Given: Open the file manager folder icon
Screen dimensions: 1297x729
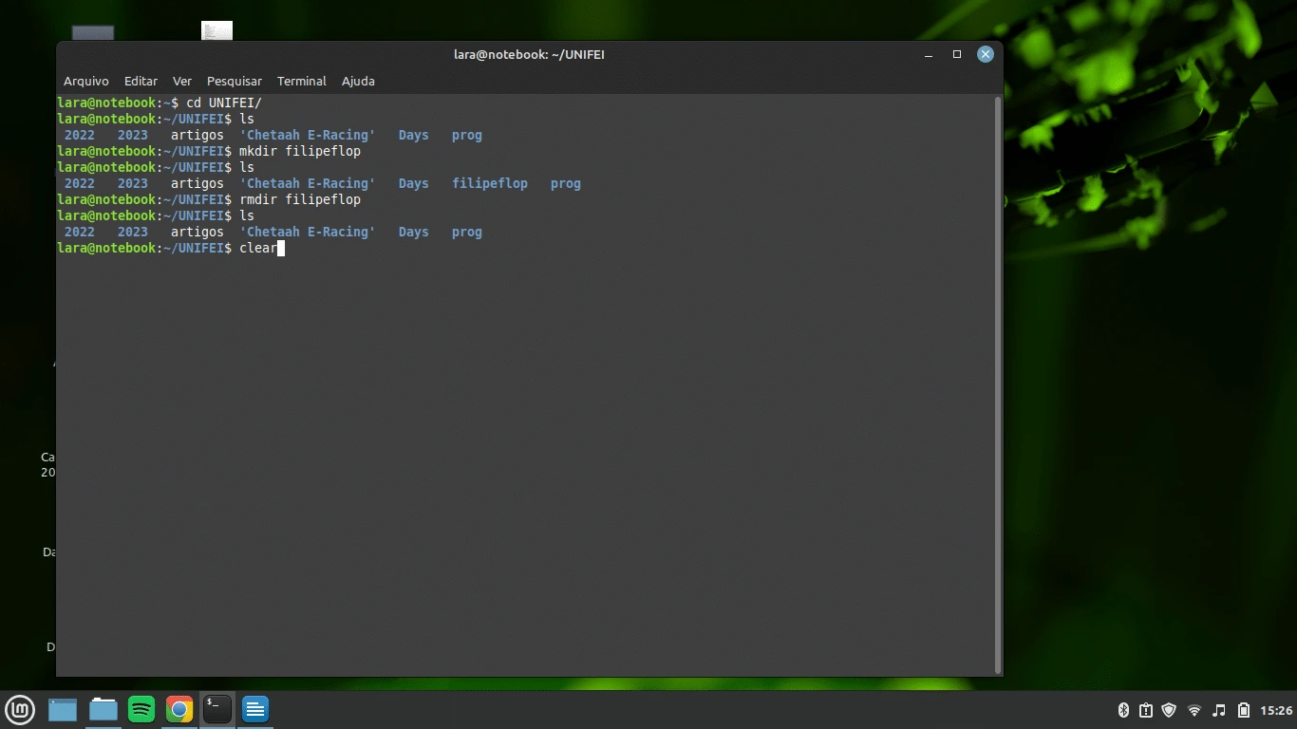Looking at the screenshot, I should (103, 709).
